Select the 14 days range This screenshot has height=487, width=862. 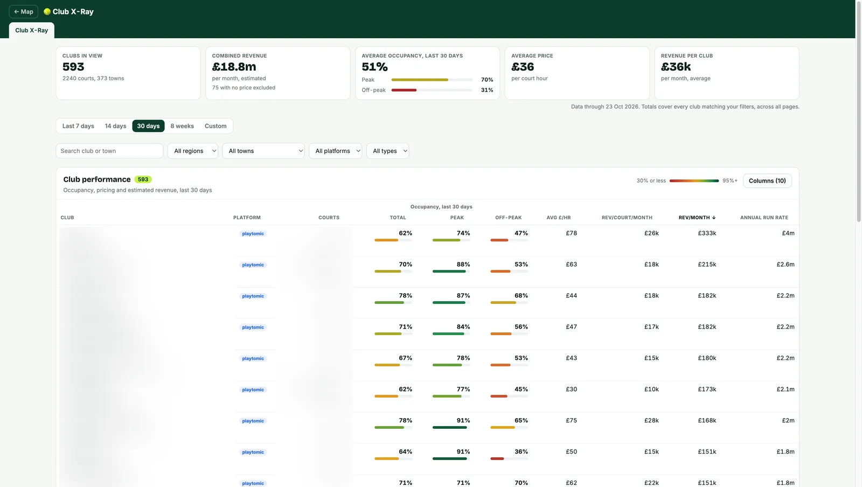[x=115, y=126]
